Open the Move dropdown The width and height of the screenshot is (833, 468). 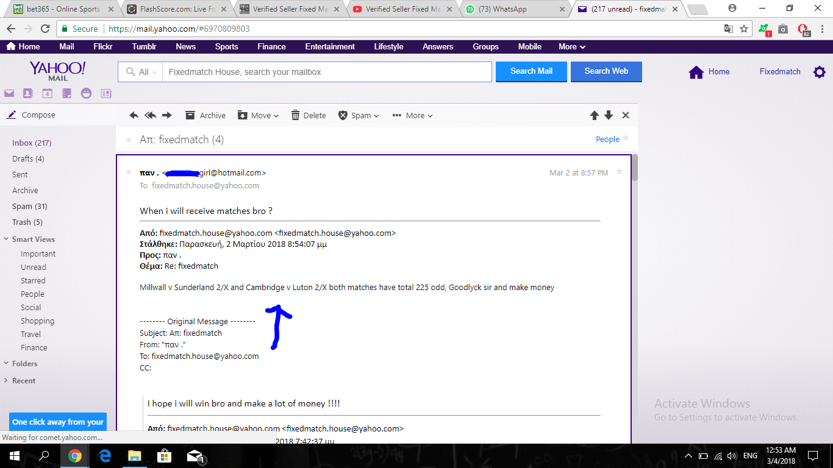(x=258, y=115)
